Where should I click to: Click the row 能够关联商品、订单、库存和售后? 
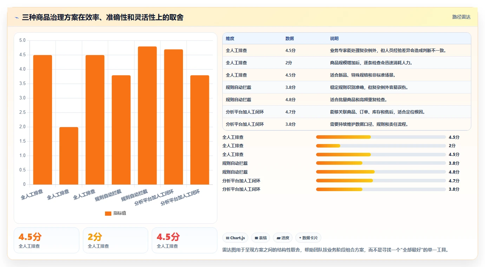tap(347, 112)
